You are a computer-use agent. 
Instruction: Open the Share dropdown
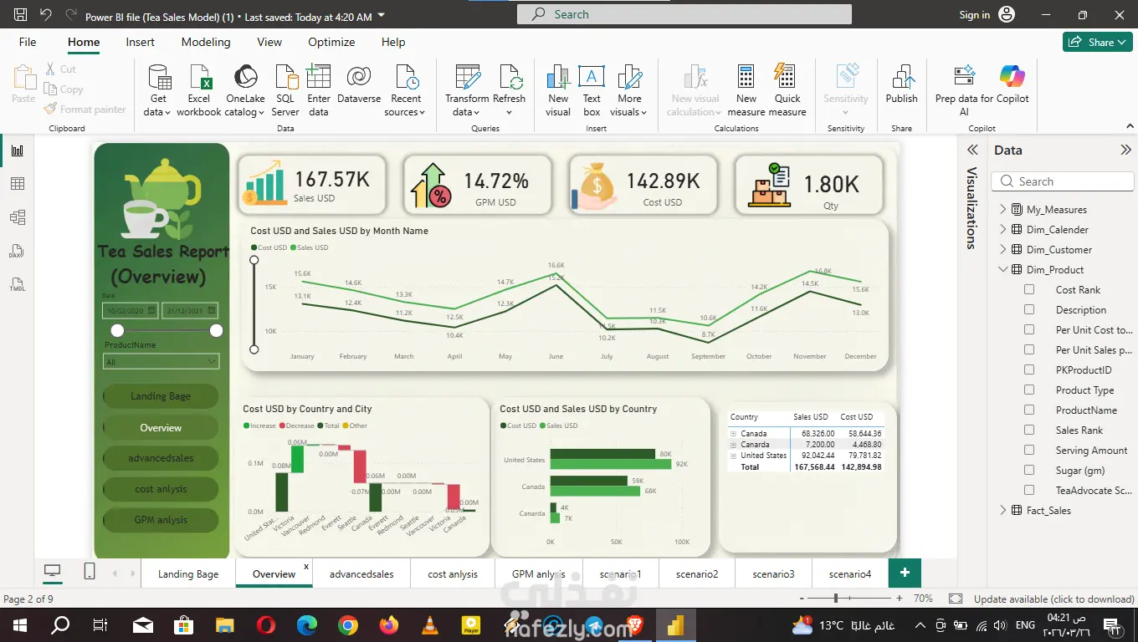pyautogui.click(x=1098, y=42)
